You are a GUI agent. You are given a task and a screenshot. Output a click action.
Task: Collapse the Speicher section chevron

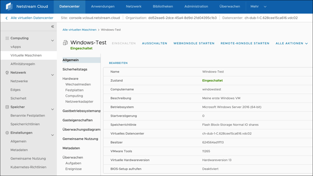(x=52, y=109)
